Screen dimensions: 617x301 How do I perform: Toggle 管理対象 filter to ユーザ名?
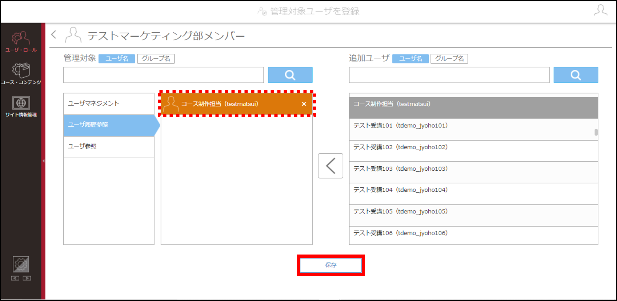click(x=117, y=58)
